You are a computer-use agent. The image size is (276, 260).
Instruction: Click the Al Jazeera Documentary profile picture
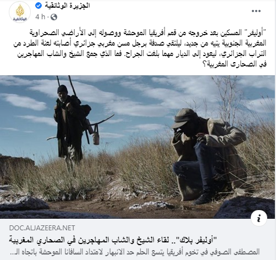pos(20,12)
